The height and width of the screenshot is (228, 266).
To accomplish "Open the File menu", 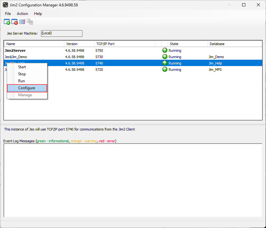I will 8,14.
